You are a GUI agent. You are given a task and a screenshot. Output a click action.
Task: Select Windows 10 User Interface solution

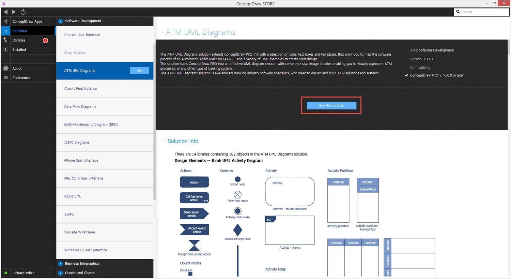(105, 250)
